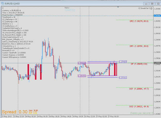Image resolution: width=161 pixels, height=118 pixels.
Task: Click the purple upper-zone price tag left of candles
Action: pyautogui.click(x=82, y=63)
